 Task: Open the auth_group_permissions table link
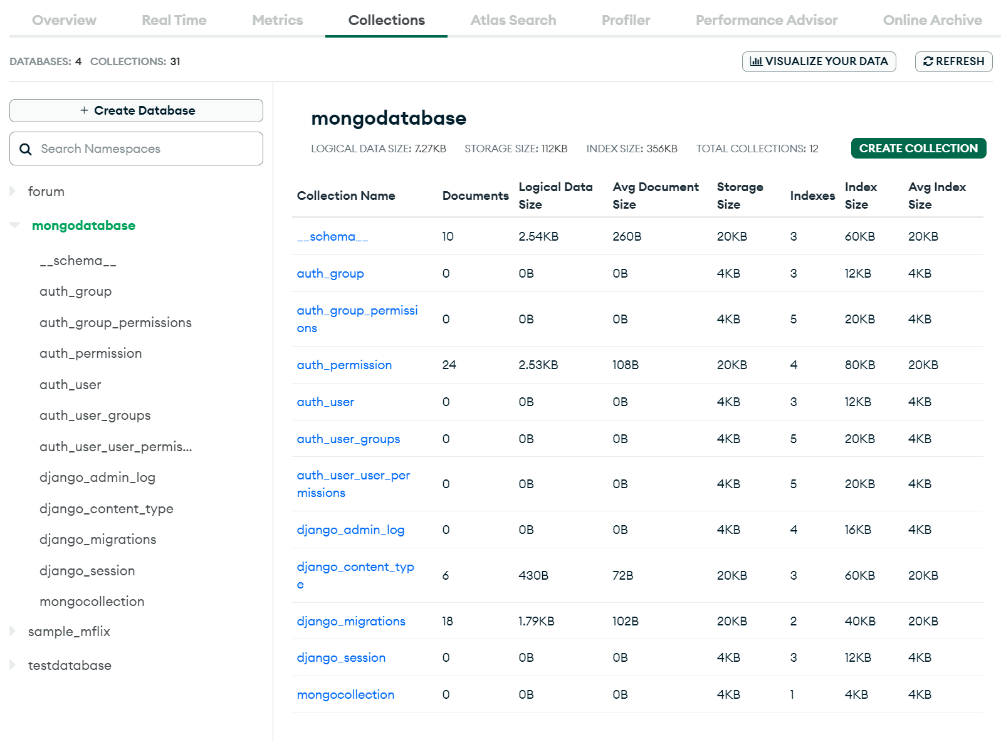(357, 319)
